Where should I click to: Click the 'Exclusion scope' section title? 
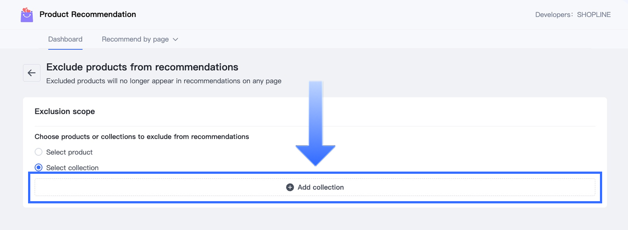pyautogui.click(x=65, y=111)
